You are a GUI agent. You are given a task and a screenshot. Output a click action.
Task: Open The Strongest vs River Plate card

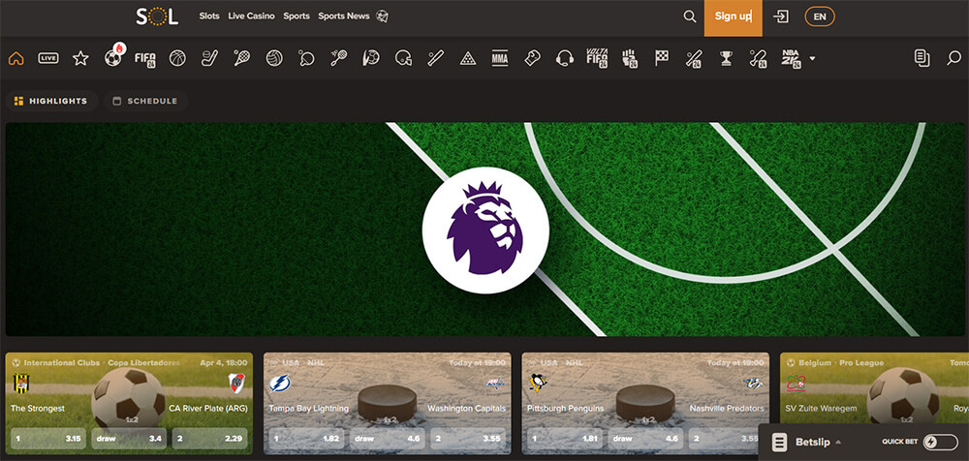[x=129, y=404]
